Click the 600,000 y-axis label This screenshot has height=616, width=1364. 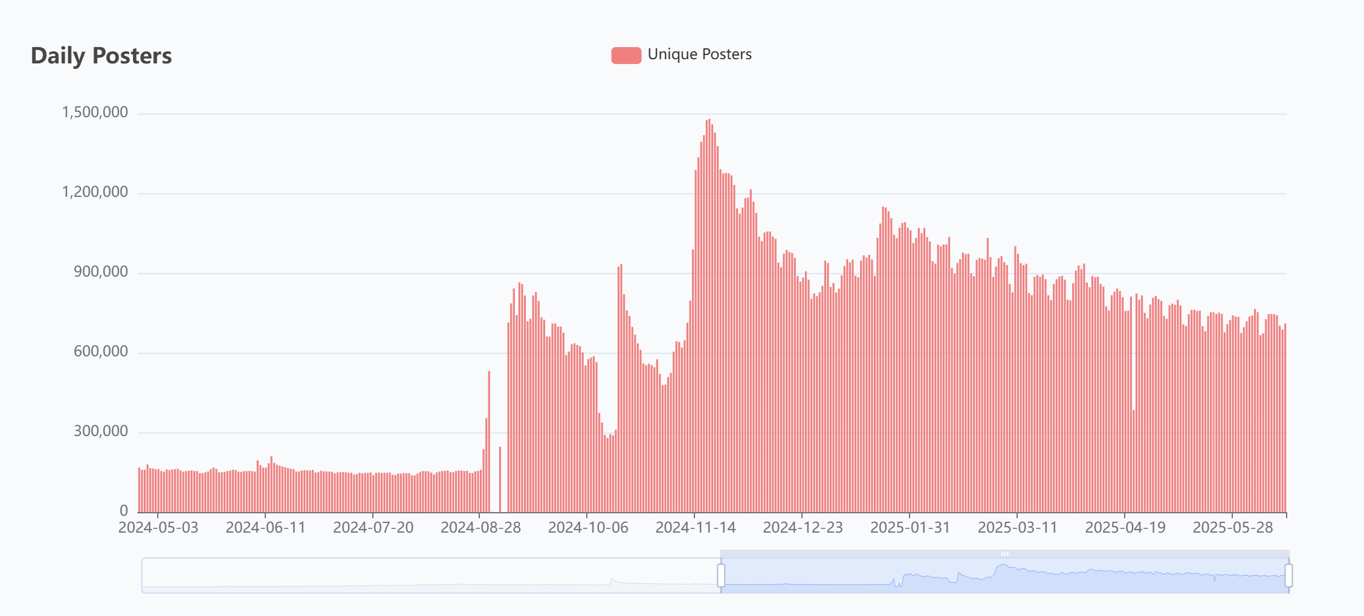coord(101,351)
